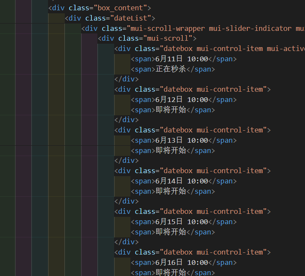305x276 pixels.
Task: Click 即将开始 under 6月12日
Action: tap(171, 110)
